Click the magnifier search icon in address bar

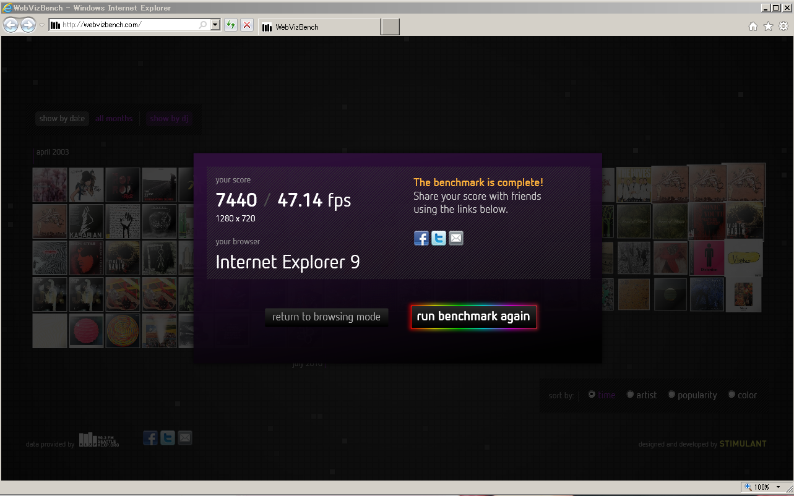[x=203, y=25]
